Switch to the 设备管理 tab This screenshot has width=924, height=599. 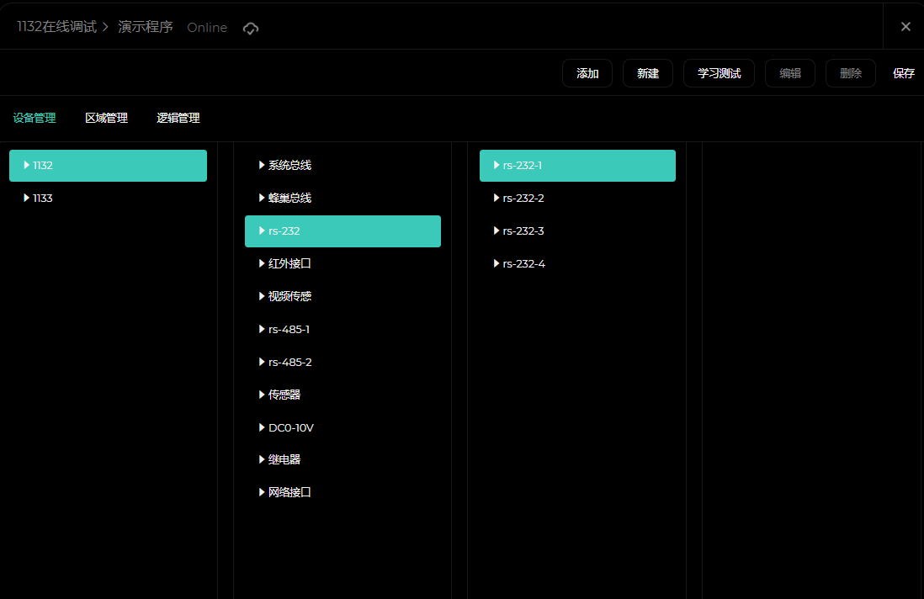[35, 118]
